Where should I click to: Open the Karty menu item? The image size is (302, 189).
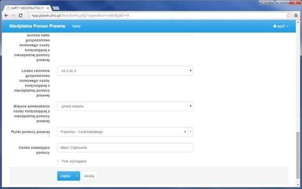click(x=77, y=26)
